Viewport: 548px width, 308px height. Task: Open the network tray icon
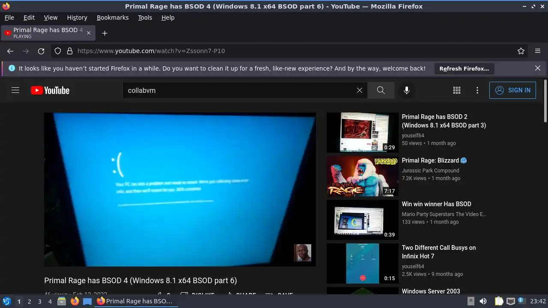click(510, 301)
